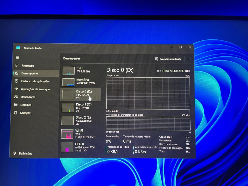Select the Disco 0 (D:) graph thumbnail
This screenshot has width=248, height=186.
point(68,95)
